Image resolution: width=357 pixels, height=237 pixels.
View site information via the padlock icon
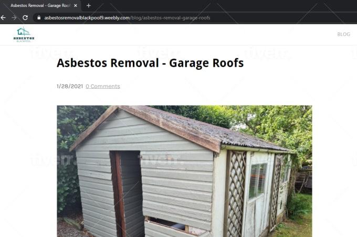(39, 17)
